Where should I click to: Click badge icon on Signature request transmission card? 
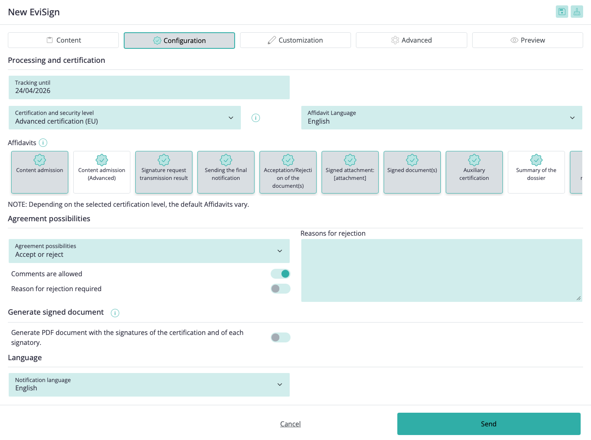pos(164,160)
